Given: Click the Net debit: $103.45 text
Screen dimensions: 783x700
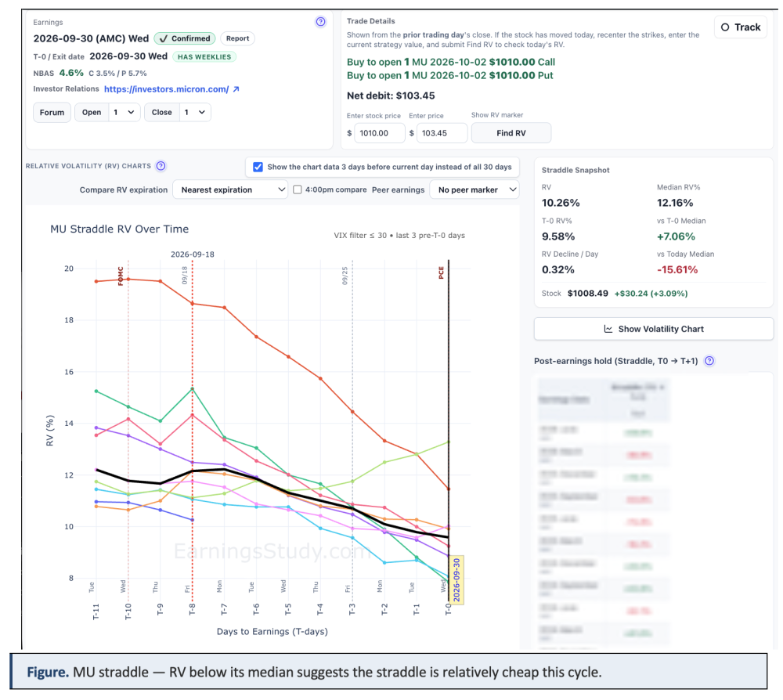Looking at the screenshot, I should 391,96.
